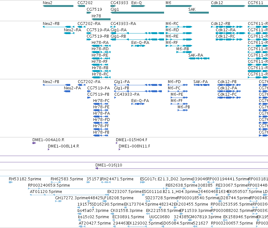Select the RH62583.5prime EST label

point(67,179)
